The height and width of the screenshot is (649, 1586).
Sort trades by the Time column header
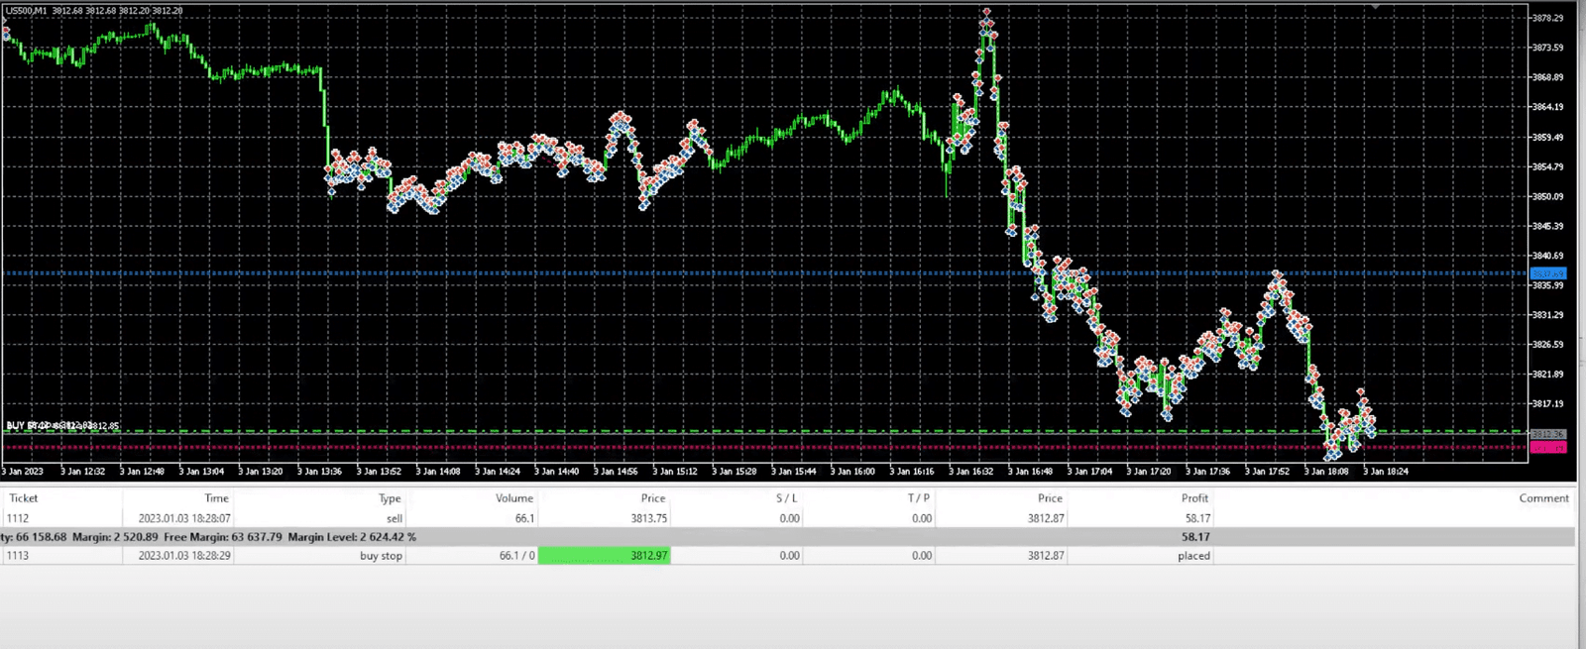click(216, 498)
